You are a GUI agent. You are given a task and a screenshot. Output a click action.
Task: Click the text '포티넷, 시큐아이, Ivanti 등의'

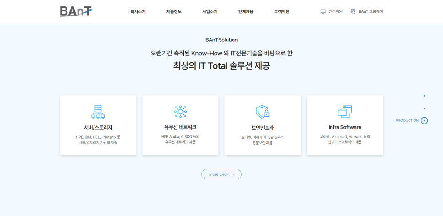coord(262,138)
